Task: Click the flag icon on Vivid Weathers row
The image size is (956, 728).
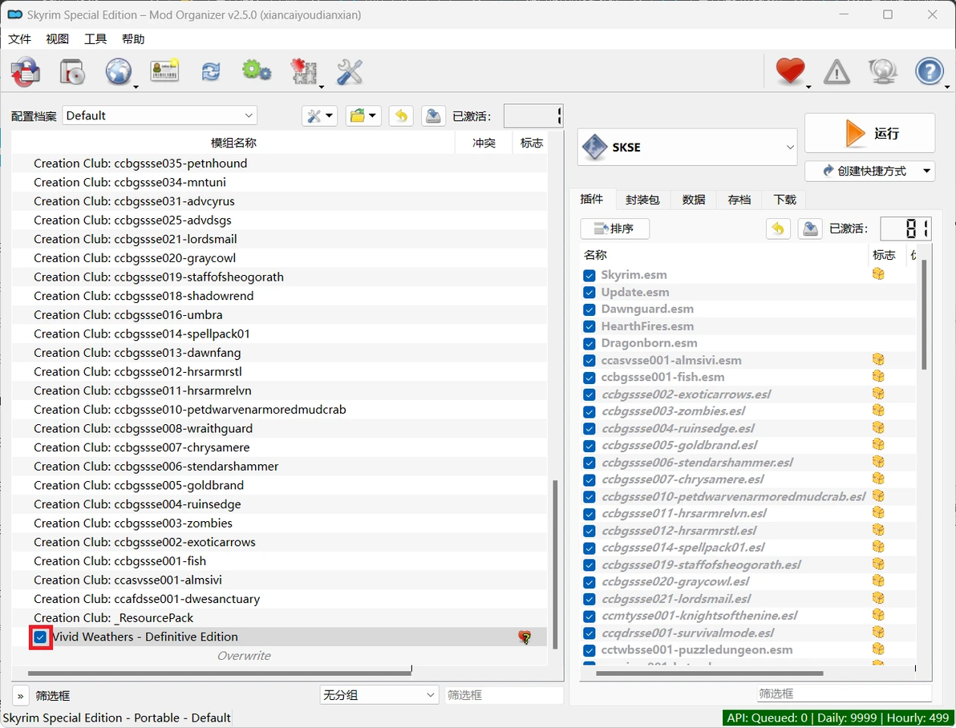Action: pos(525,637)
